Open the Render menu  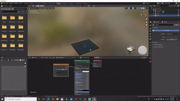(x=11, y=3)
